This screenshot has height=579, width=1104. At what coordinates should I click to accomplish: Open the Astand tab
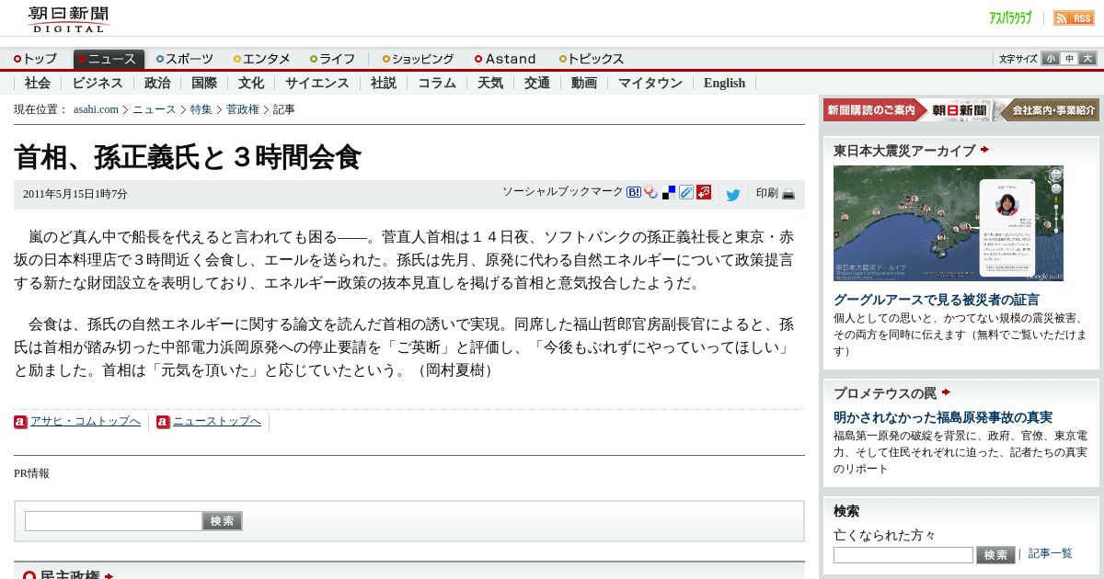505,59
